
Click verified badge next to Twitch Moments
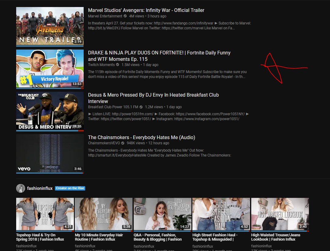coord(118,65)
